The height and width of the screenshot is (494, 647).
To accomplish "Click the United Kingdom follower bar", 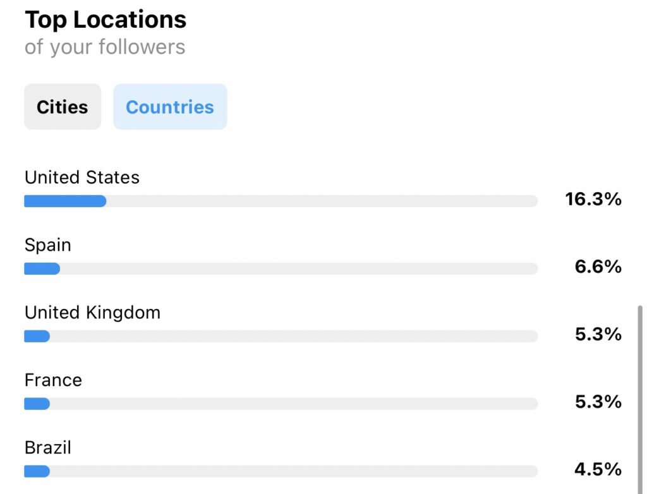I will (281, 336).
